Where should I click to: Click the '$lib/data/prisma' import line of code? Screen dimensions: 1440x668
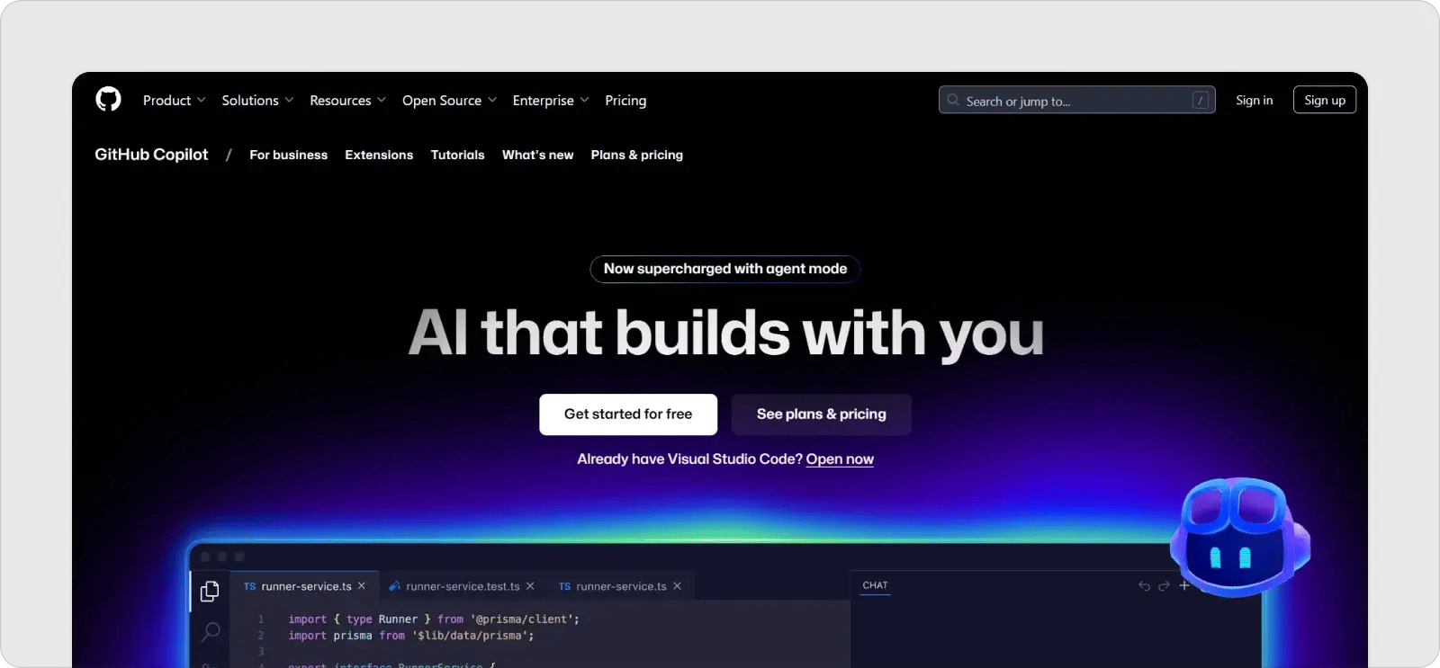click(411, 636)
